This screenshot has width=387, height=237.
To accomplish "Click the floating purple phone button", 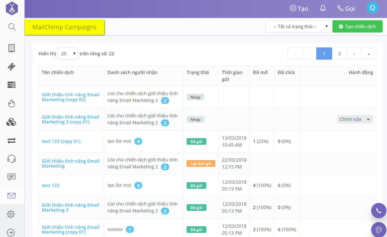I will coord(379,211).
